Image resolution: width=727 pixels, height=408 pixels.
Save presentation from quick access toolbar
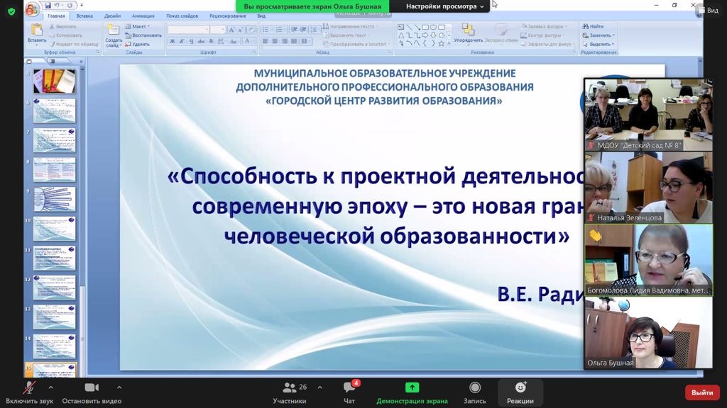[48, 6]
